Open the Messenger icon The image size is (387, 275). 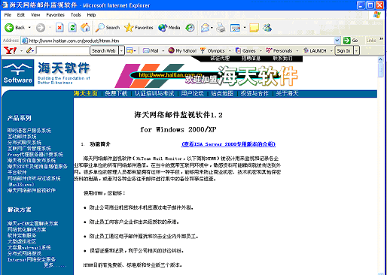(x=267, y=28)
